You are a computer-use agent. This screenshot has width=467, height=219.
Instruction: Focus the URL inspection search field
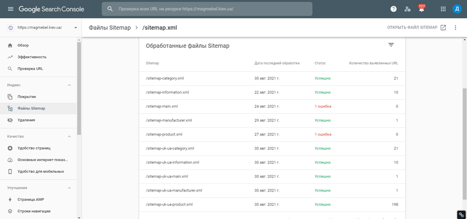coord(207,9)
